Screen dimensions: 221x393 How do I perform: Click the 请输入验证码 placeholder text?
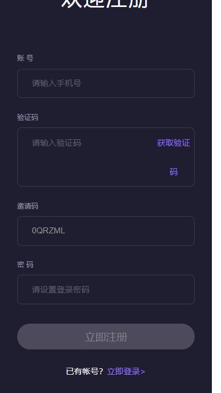pyautogui.click(x=56, y=143)
